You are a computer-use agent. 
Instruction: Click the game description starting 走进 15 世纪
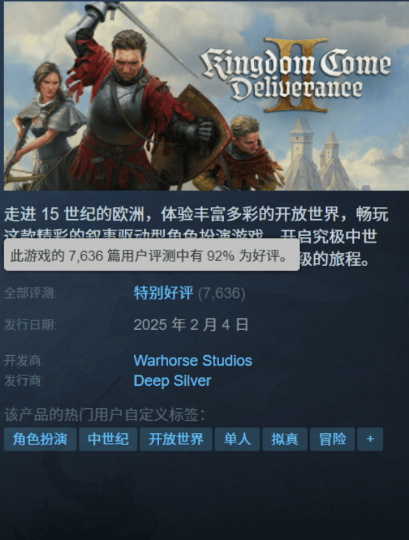pyautogui.click(x=196, y=237)
